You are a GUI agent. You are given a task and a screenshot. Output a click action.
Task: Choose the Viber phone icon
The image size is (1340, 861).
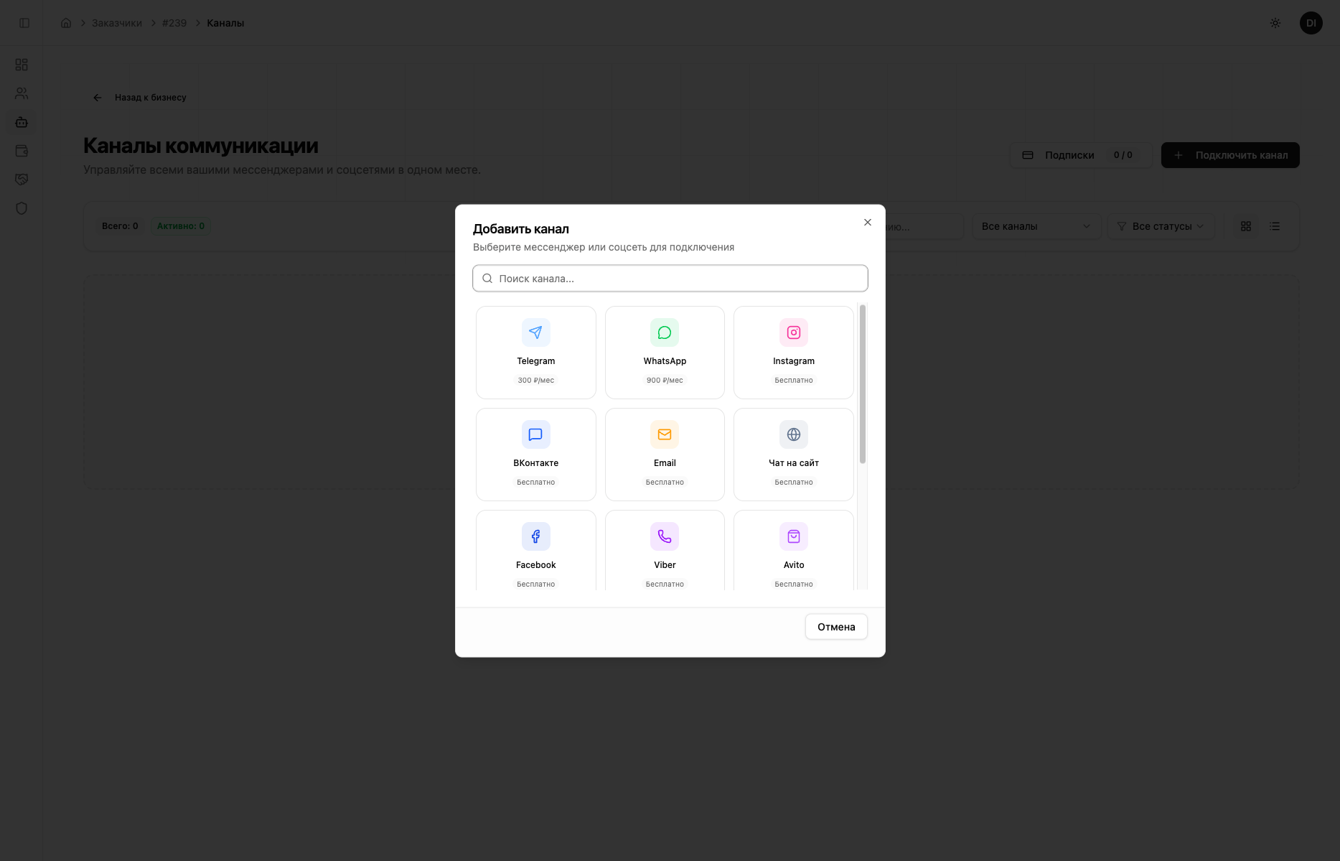point(665,536)
